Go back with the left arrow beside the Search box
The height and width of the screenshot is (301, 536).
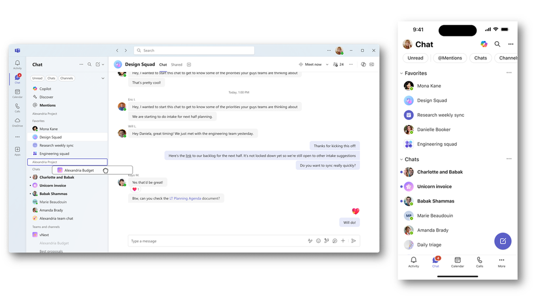pyautogui.click(x=118, y=50)
